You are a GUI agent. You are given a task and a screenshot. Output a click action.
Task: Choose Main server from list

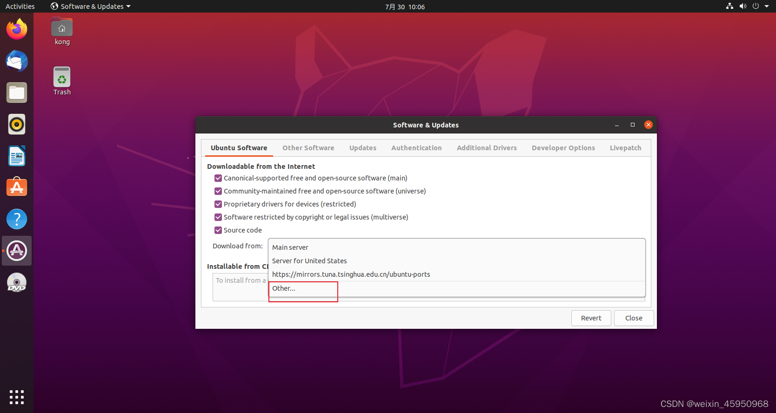[456, 247]
